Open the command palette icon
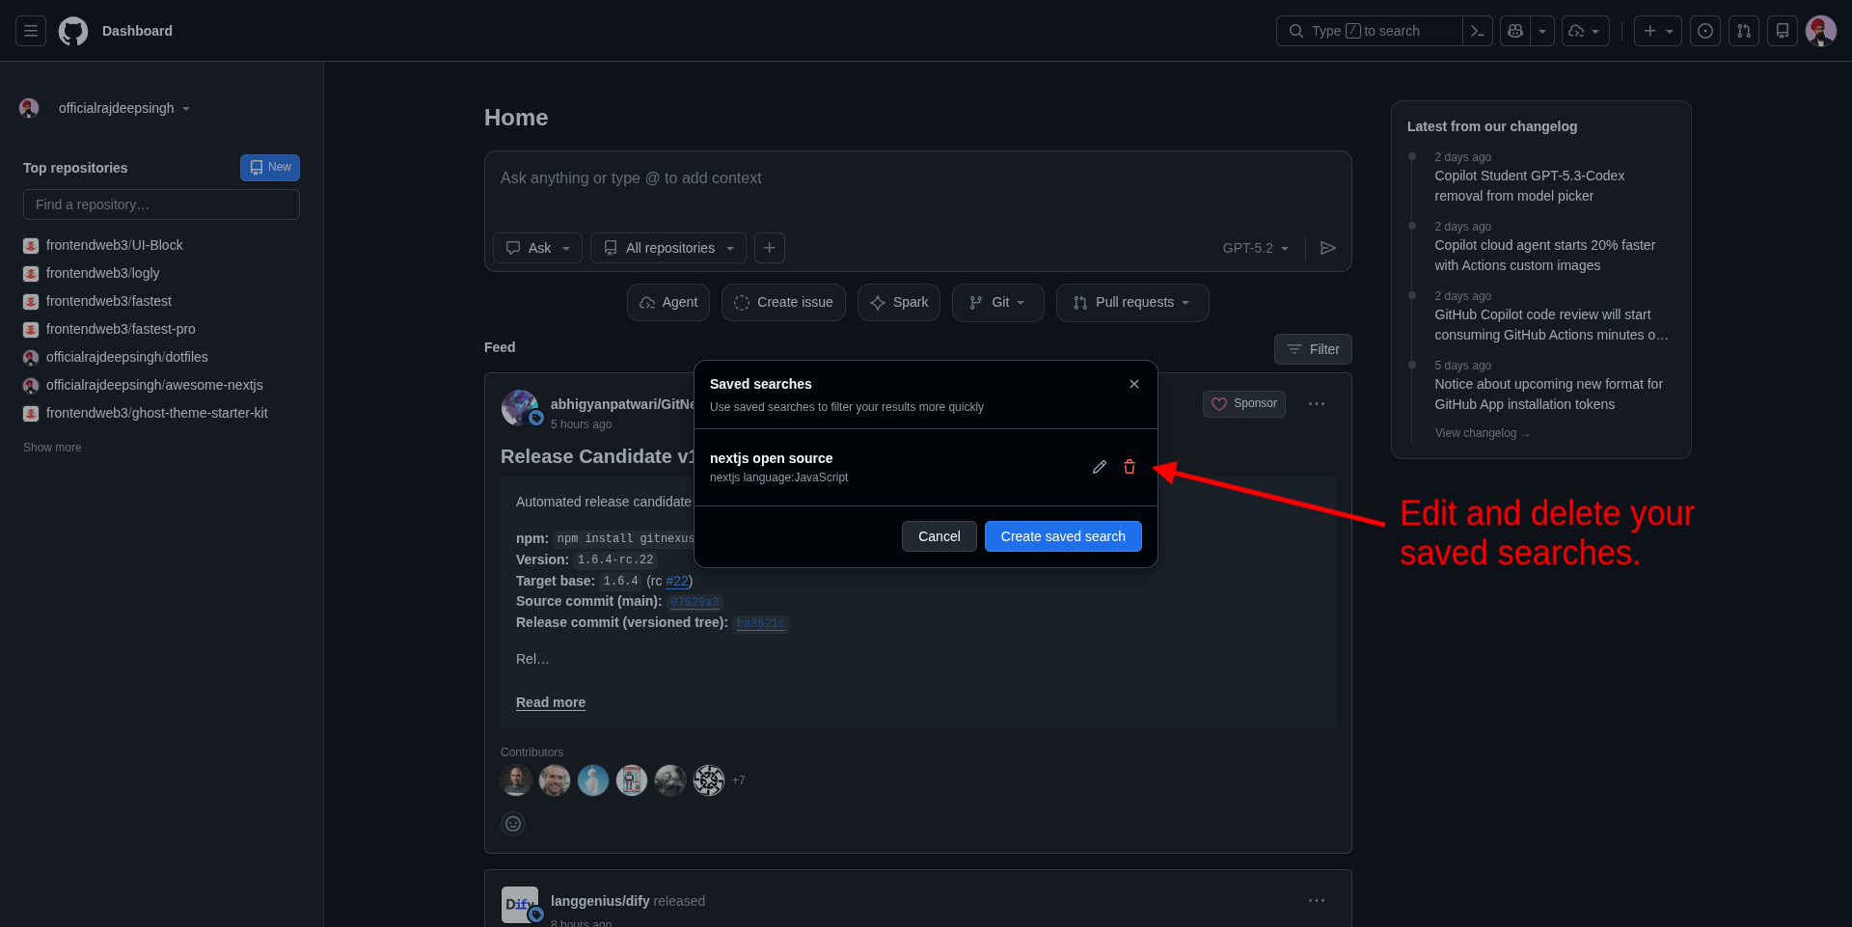The width and height of the screenshot is (1852, 927). 1477,31
